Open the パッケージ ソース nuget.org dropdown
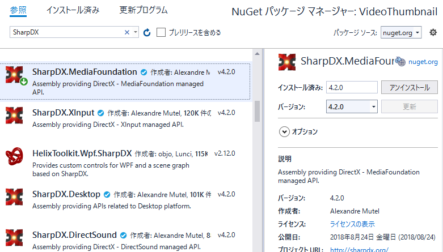The image size is (443, 252). 401,32
